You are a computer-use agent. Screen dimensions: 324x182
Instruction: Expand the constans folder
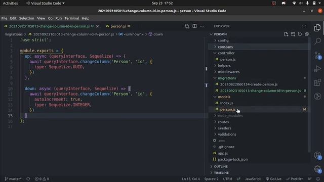tap(225, 47)
